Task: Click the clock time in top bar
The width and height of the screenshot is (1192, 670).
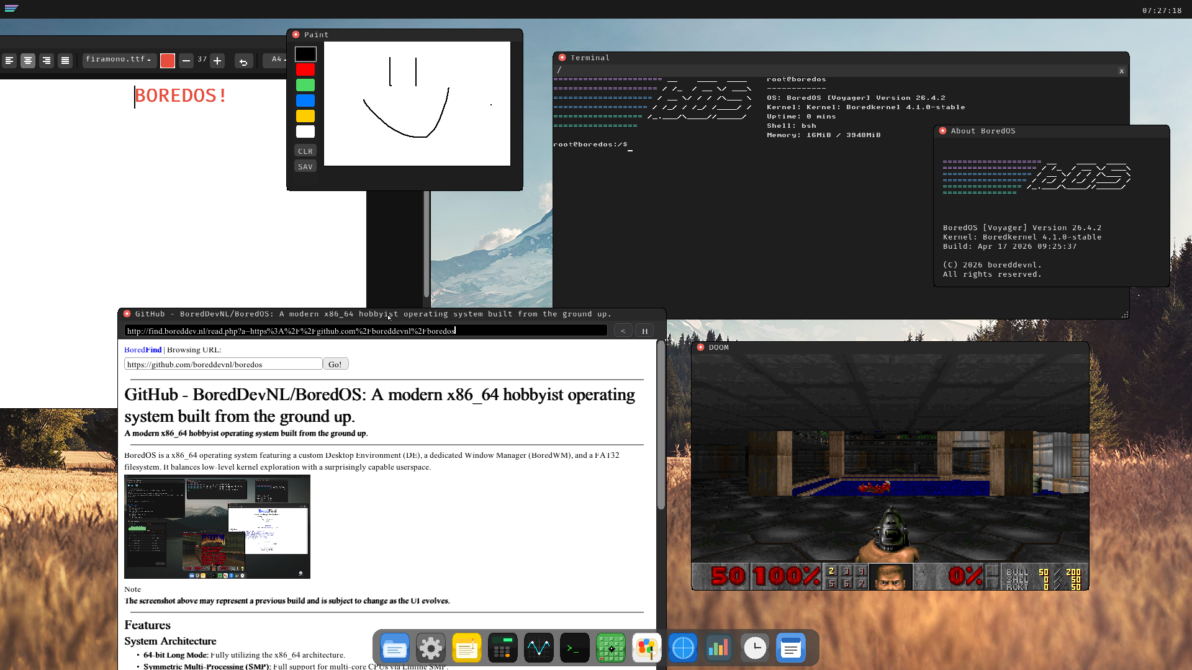Action: [x=1162, y=11]
